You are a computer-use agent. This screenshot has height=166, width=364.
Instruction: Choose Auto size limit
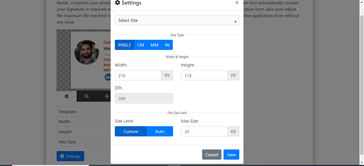[160, 131]
